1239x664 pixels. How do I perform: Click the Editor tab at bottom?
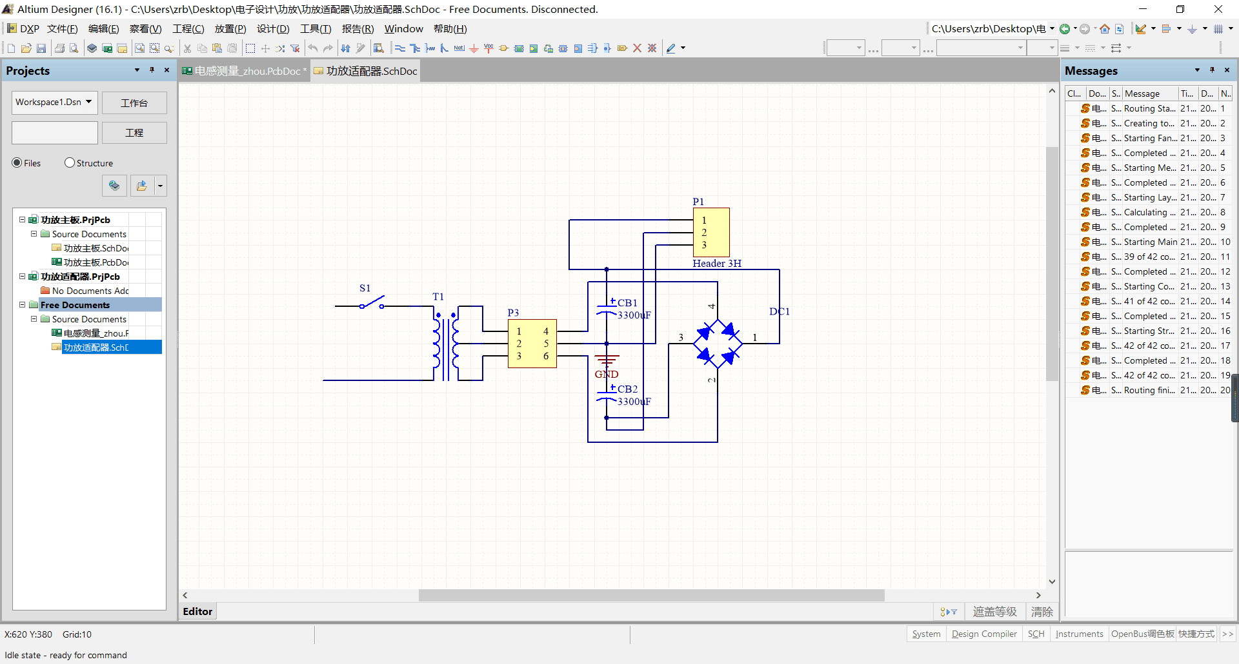197,612
